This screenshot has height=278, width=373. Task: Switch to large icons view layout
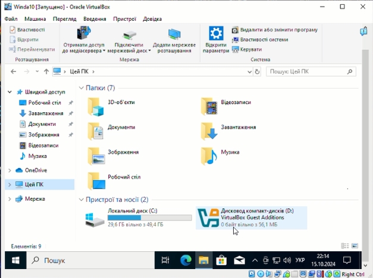point(355,246)
